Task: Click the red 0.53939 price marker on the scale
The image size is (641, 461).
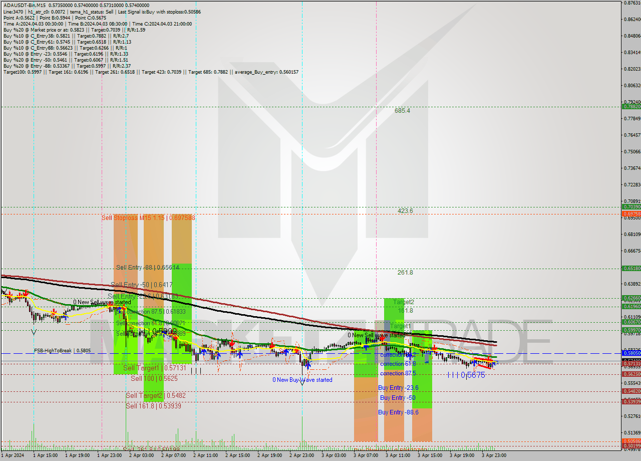Action: pyautogui.click(x=630, y=400)
